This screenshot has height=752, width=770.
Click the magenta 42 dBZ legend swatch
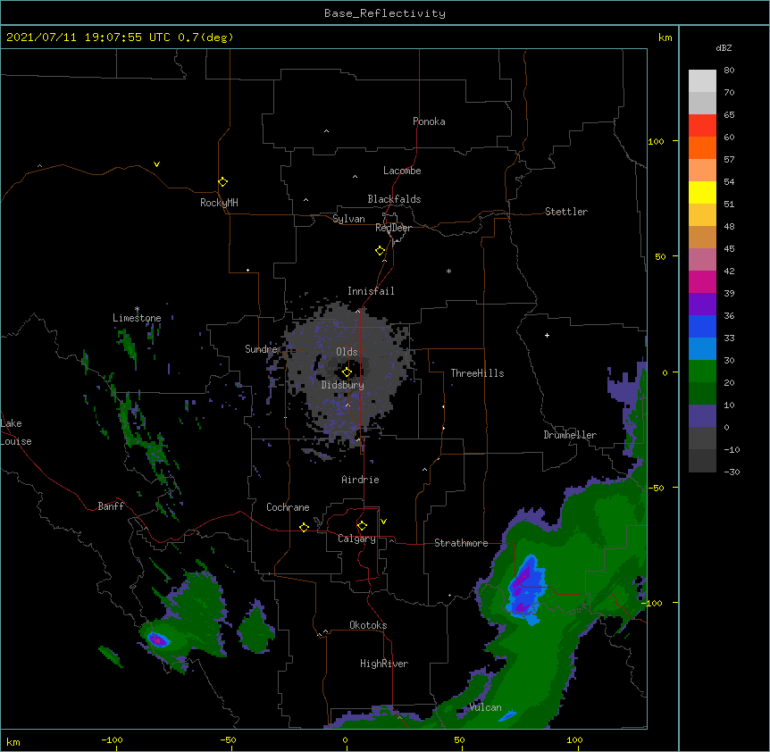(x=702, y=281)
